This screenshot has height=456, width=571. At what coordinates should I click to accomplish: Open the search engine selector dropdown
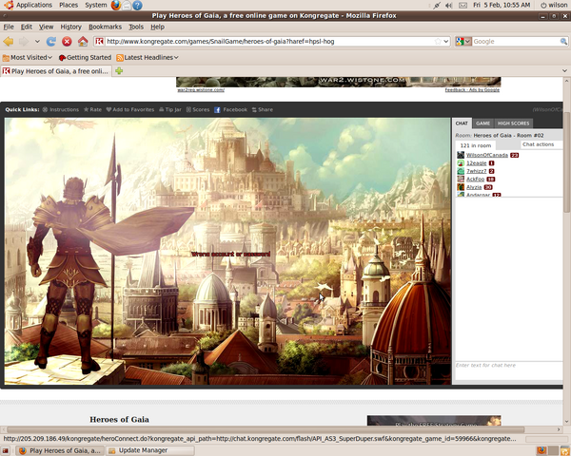(463, 42)
